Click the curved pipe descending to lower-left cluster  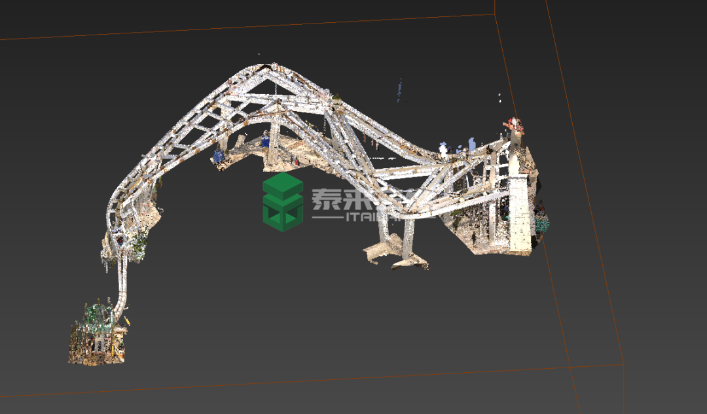[x=122, y=288]
